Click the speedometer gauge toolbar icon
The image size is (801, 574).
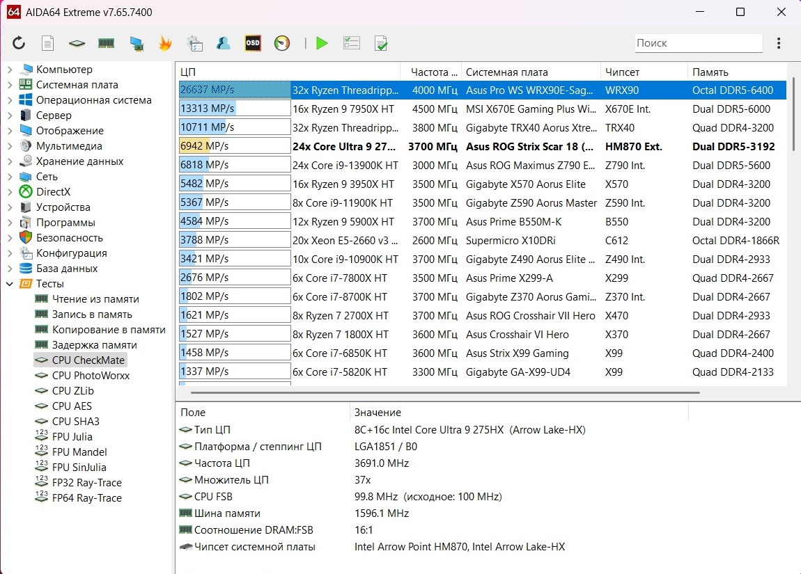pyautogui.click(x=282, y=43)
